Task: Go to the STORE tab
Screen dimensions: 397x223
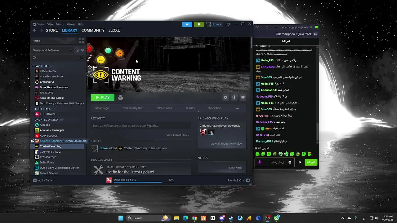Action: click(x=52, y=30)
